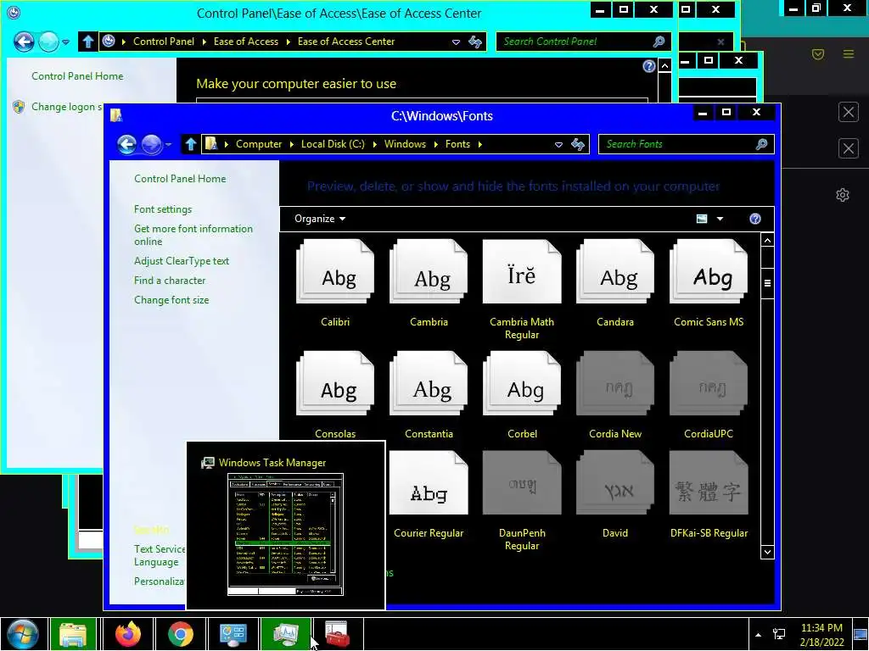869x651 pixels.
Task: Select the Comic Sans MS font
Action: click(x=709, y=272)
